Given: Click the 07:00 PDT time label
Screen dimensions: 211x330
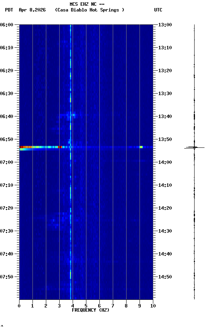Looking at the screenshot, I should 6,162.
